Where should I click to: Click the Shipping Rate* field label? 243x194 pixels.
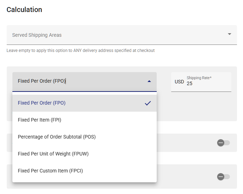coord(199,78)
